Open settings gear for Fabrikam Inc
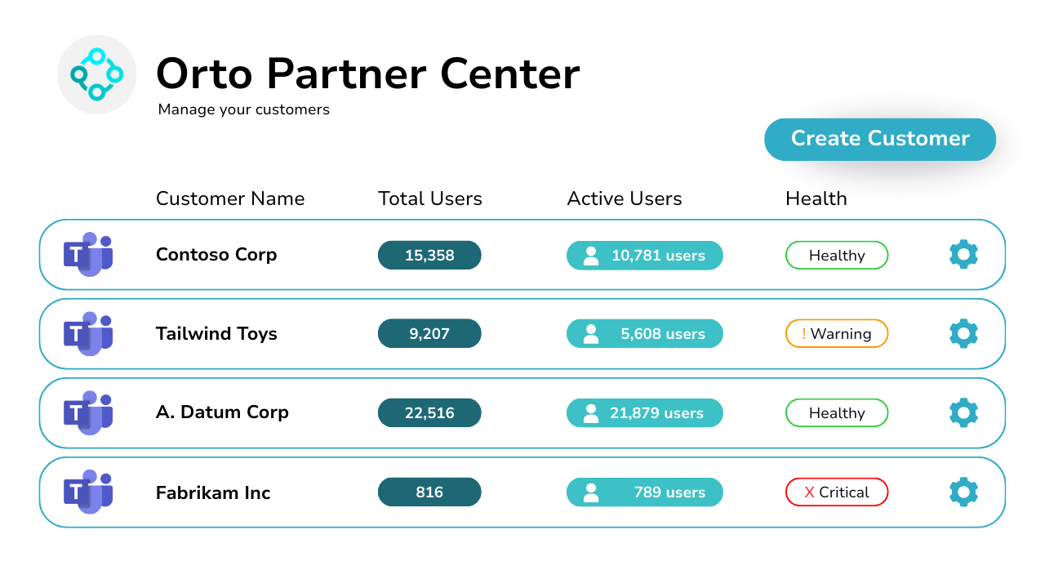Image resolution: width=1045 pixels, height=588 pixels. [963, 492]
